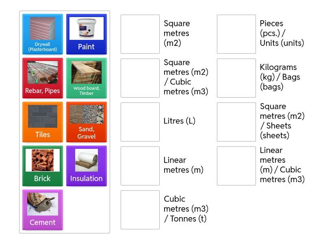This screenshot has width=325, height=244.
Task: Click the Rebar, Pipes card
Action: [x=43, y=78]
